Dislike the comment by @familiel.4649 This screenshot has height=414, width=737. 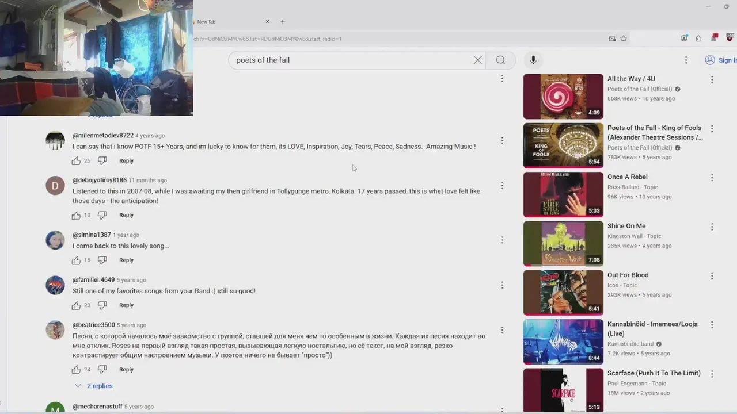tap(102, 305)
